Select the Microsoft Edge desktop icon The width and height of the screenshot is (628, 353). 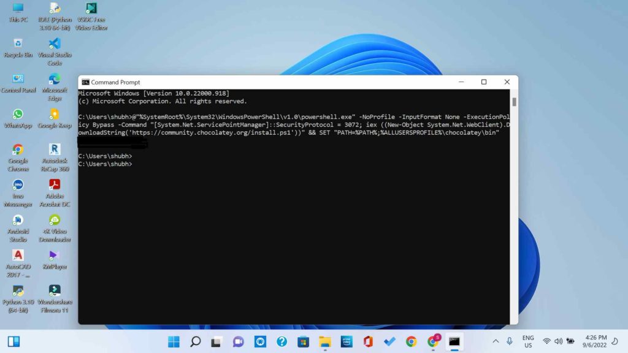point(55,87)
